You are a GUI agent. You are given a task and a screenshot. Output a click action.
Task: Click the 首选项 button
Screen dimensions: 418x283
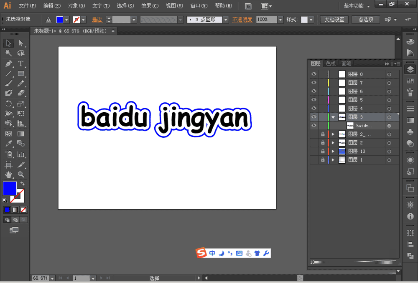[x=366, y=20]
